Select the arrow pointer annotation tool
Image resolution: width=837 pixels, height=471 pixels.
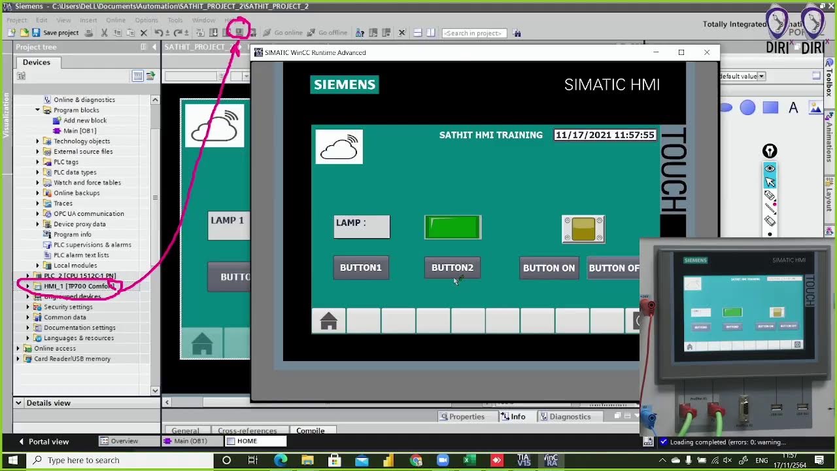pos(770,181)
